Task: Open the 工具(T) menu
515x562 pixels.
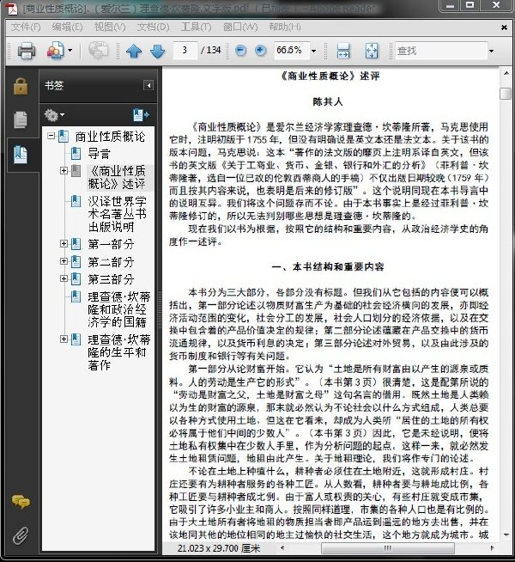Action: pos(196,27)
